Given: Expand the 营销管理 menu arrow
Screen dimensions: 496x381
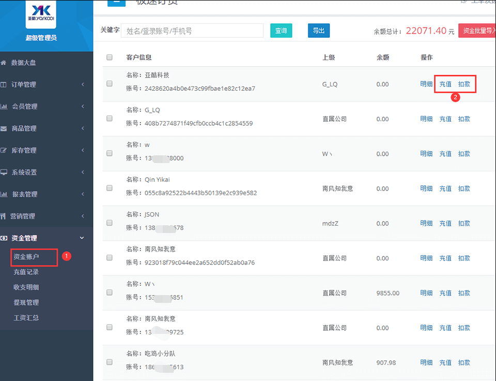Looking at the screenshot, I should click(83, 216).
